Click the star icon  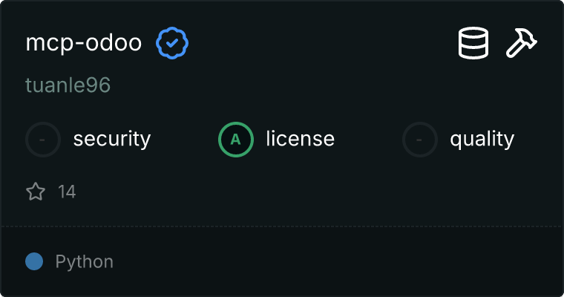(x=36, y=192)
